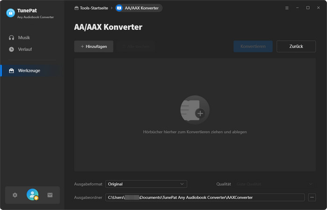
Task: Click the Zurück button
Action: tap(296, 47)
